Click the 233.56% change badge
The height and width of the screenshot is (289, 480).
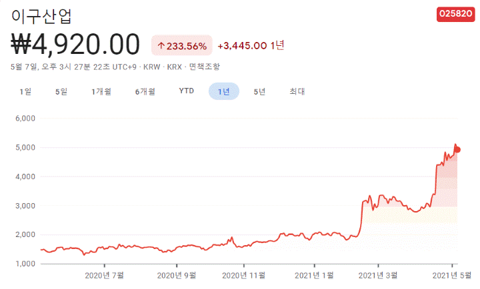(182, 45)
